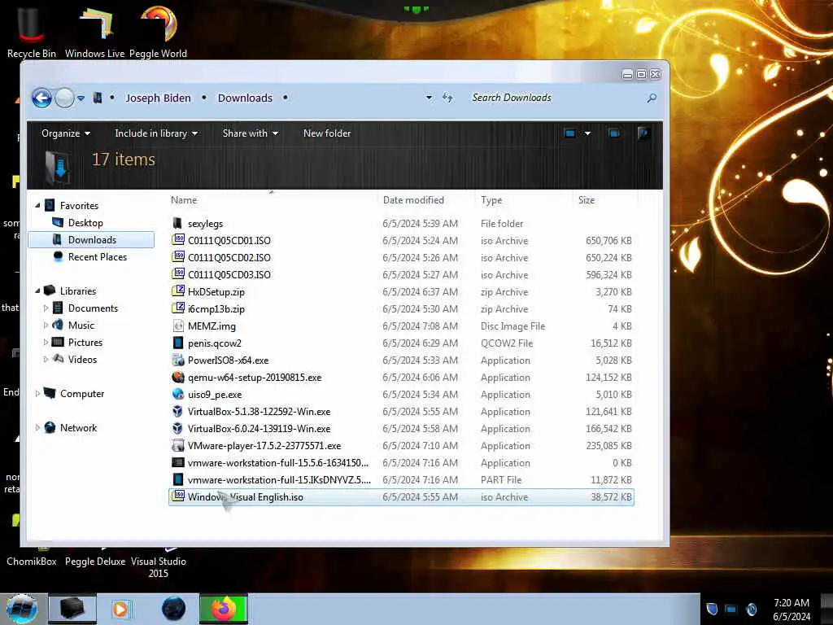
Task: Click the refresh arrows next to address bar
Action: click(448, 98)
